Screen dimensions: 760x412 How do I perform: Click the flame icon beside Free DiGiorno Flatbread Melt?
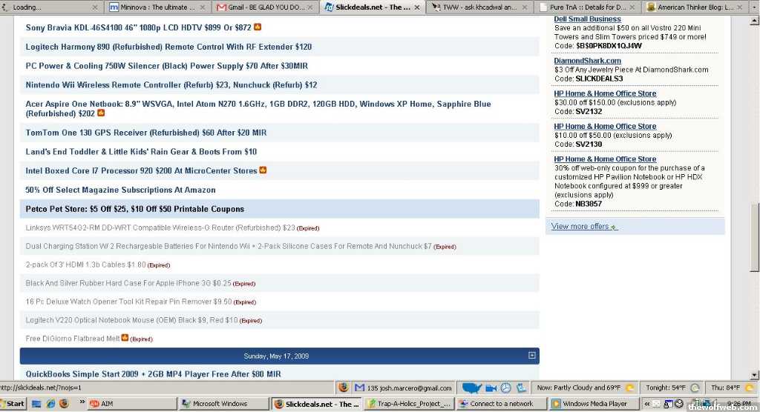pyautogui.click(x=125, y=337)
